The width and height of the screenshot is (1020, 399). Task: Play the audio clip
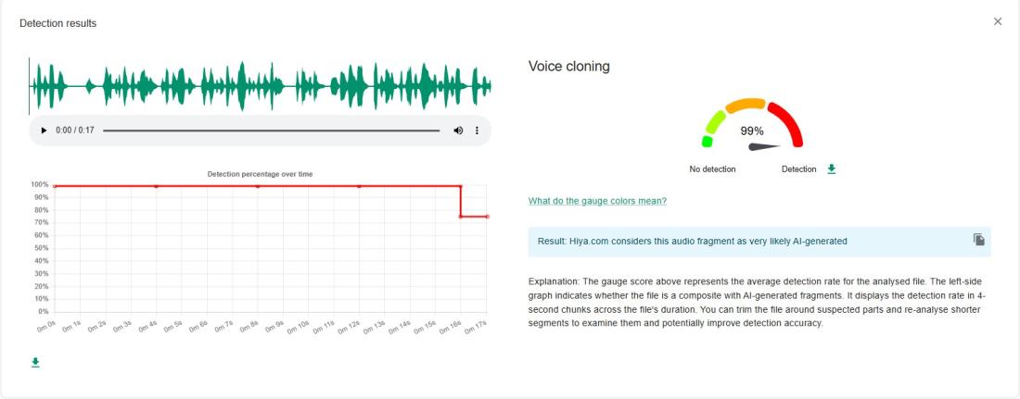(x=44, y=131)
